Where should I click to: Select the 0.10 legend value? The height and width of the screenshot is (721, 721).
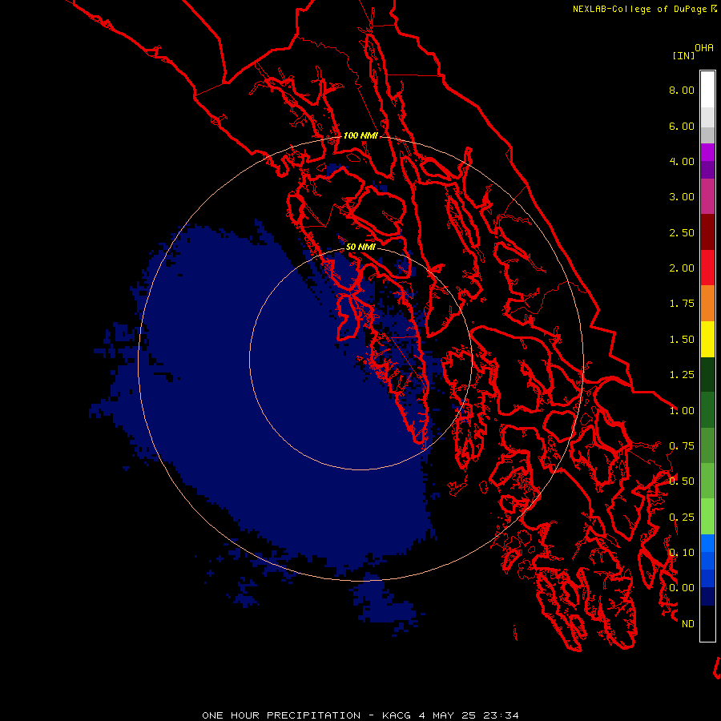682,553
